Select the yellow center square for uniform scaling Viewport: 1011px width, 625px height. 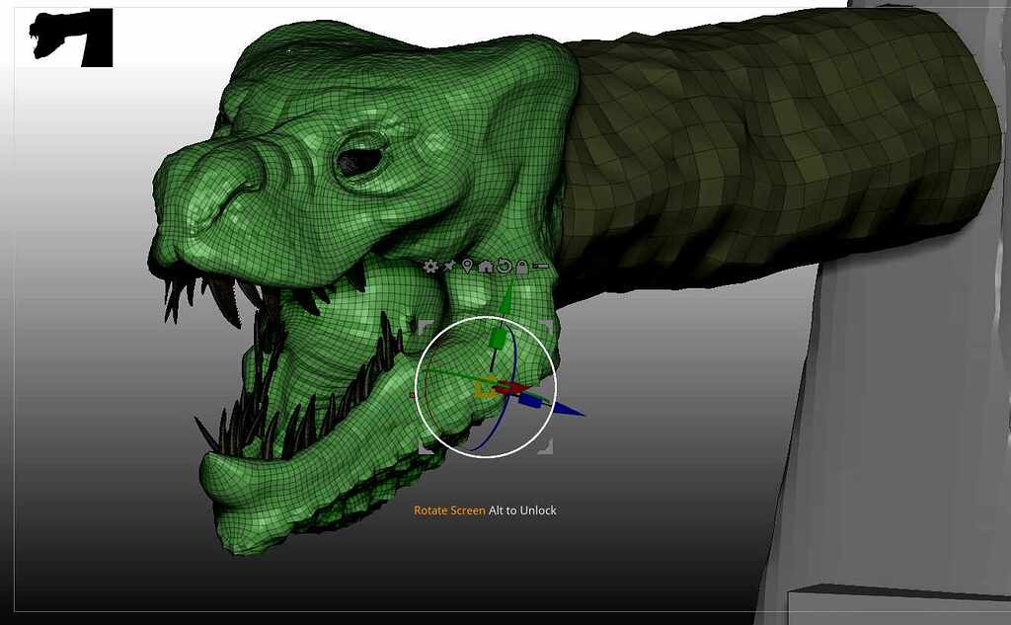point(483,387)
